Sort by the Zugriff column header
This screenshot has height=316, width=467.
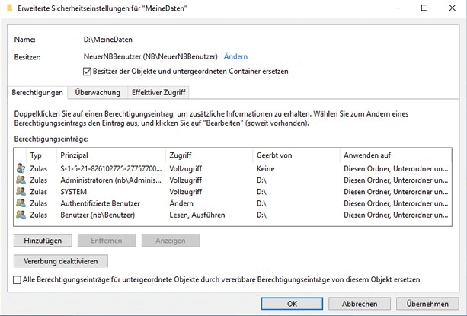pyautogui.click(x=209, y=155)
